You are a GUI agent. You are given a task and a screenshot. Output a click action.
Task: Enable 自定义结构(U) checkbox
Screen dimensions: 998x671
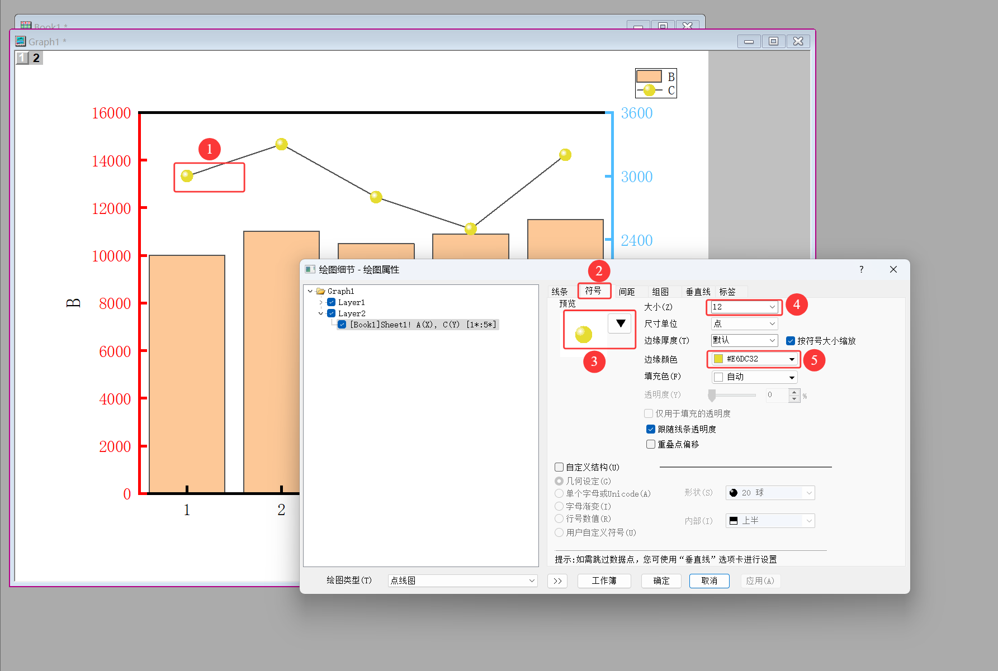(559, 467)
